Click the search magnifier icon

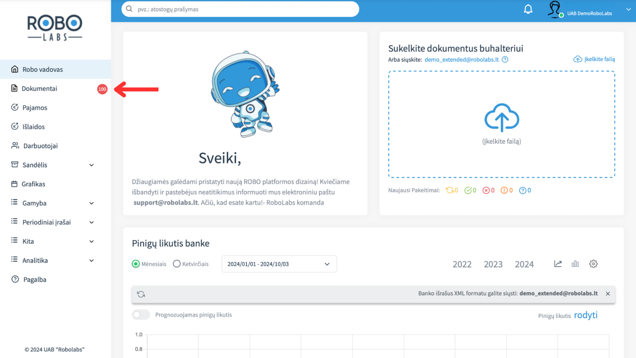[x=129, y=9]
